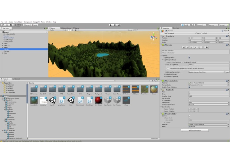Select the Hand tool in toolbar

click(x=3, y=25)
